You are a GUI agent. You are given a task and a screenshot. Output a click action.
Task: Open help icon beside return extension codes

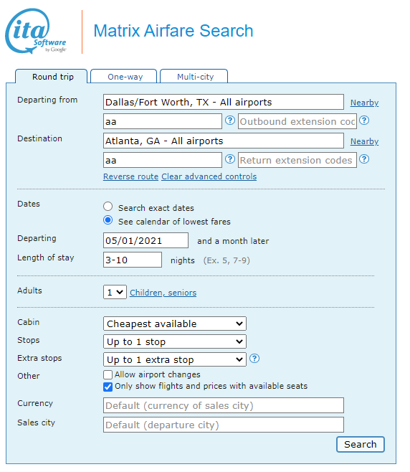[x=364, y=159]
